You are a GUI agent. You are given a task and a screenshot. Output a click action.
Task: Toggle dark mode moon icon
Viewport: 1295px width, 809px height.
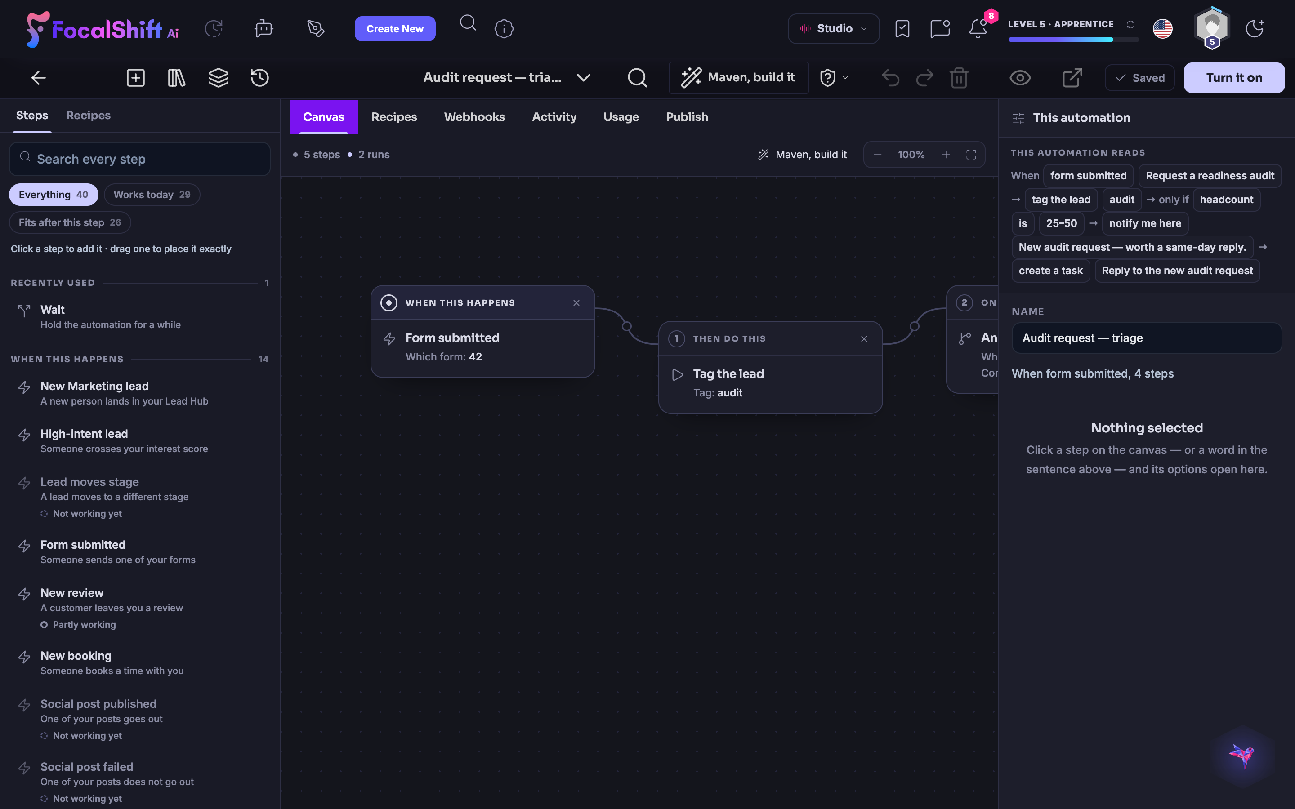pos(1255,29)
